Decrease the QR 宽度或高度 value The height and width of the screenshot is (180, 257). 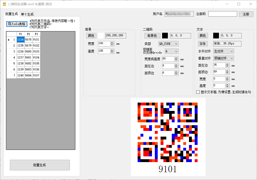click(176, 60)
